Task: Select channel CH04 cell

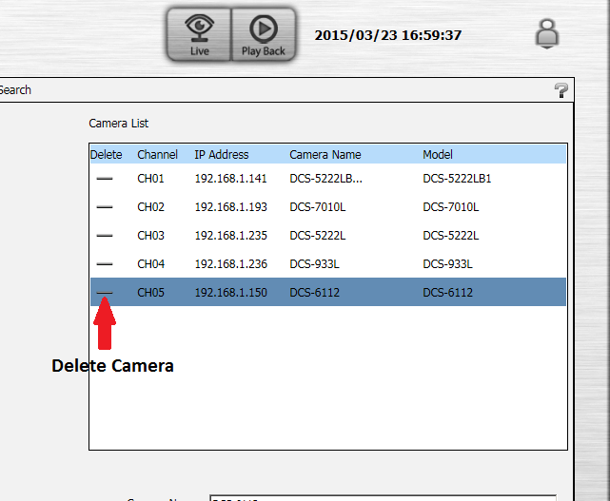Action: 150,264
